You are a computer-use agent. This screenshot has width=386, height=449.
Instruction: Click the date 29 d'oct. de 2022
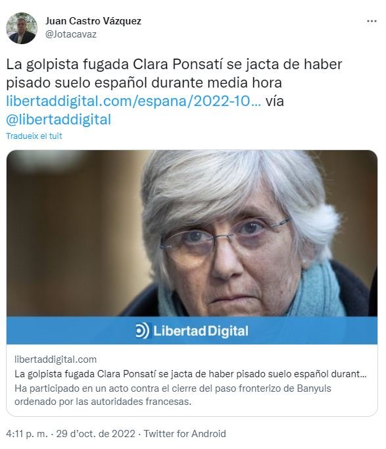point(95,434)
